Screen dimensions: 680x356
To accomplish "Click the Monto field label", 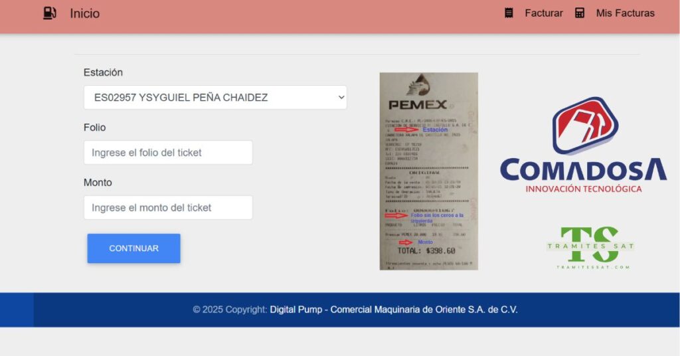I will [x=98, y=183].
